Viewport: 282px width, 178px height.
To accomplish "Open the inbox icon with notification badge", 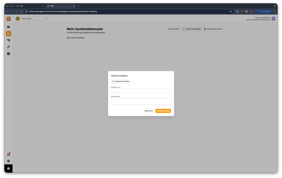I will coord(8,154).
